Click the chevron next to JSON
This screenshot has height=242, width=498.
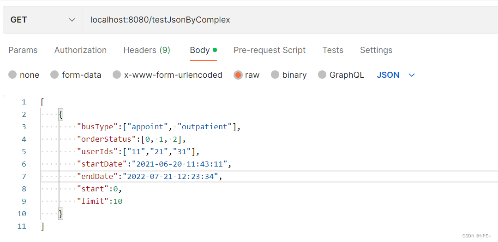click(412, 75)
